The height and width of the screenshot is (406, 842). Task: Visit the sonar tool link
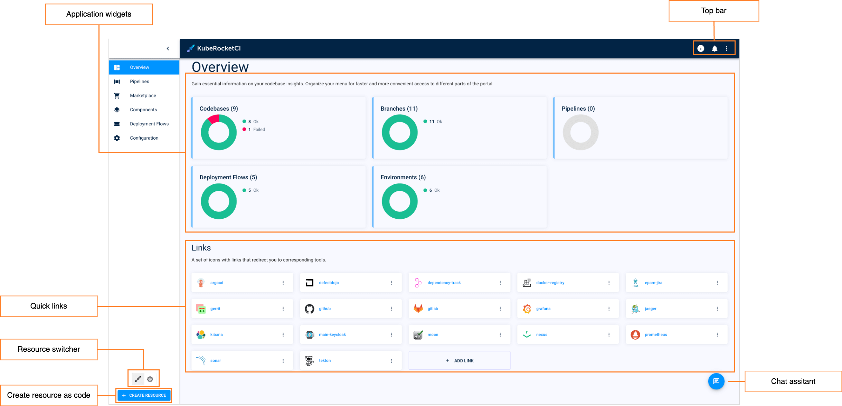215,360
